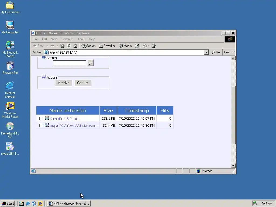Click the mypal-29[1] desktop icon
The image size is (276, 207).
pos(10,149)
